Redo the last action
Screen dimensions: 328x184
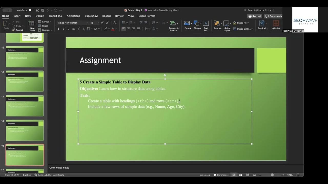pos(56,10)
